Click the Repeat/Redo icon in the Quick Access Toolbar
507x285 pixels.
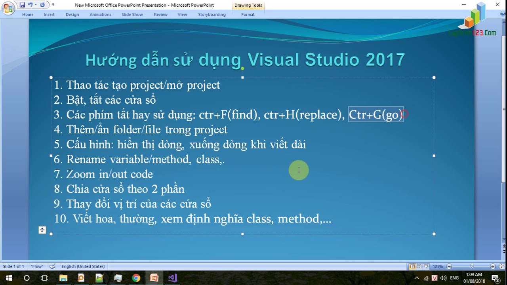point(42,5)
